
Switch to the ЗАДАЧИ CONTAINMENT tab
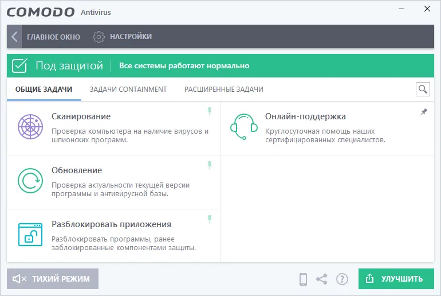(x=128, y=89)
